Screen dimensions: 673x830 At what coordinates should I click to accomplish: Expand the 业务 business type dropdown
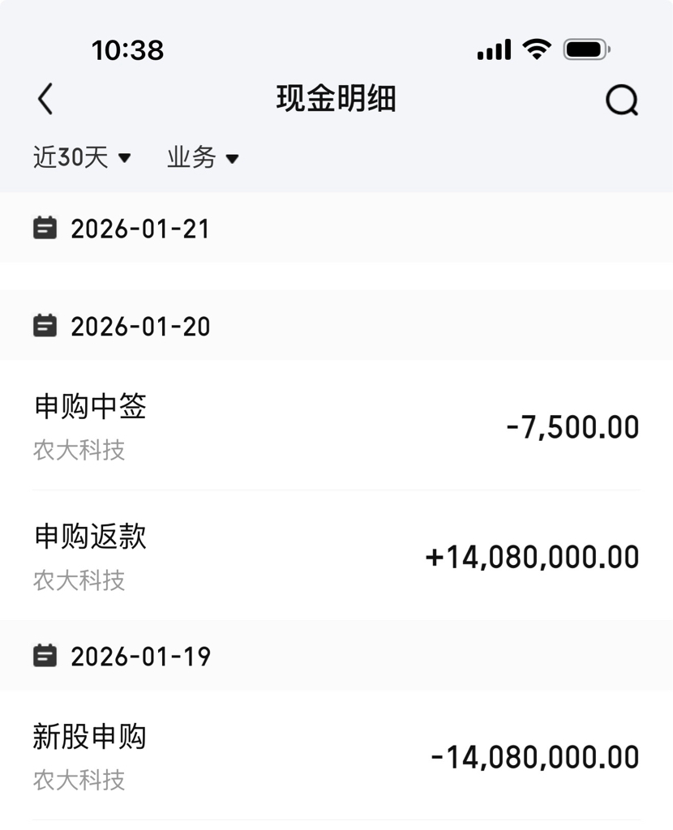203,157
